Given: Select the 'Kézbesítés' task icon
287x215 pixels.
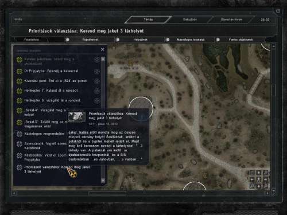Looking at the screenshot, I should (x=20, y=155).
